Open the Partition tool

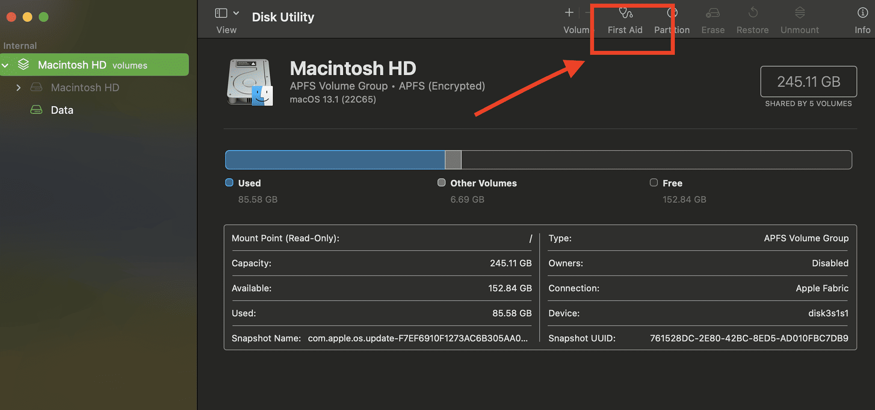671,19
